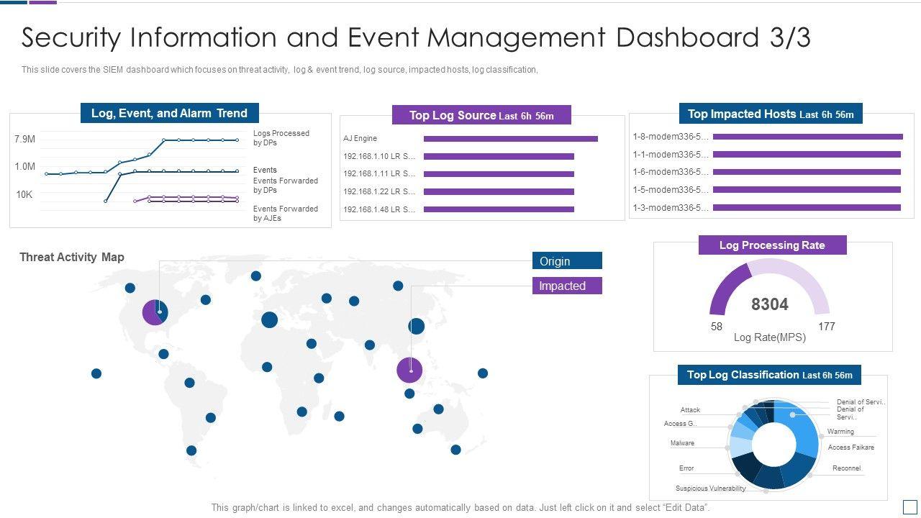Screen dimensions: 921x518
Task: Select the Malware label in the classification chart
Action: click(x=682, y=443)
